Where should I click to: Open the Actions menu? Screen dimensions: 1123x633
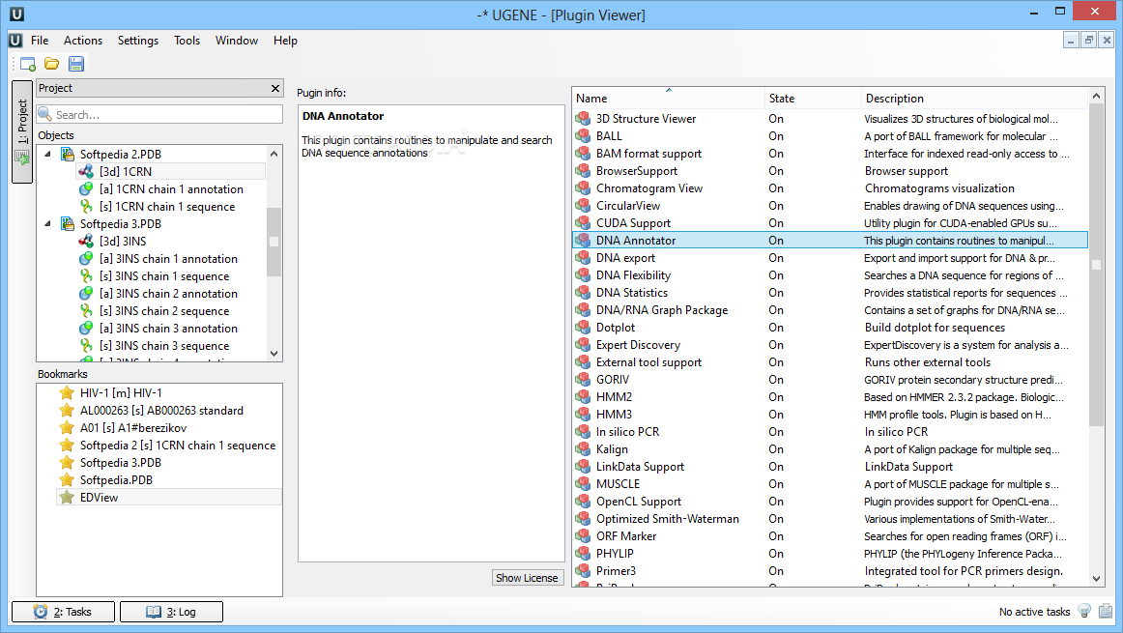click(x=83, y=40)
